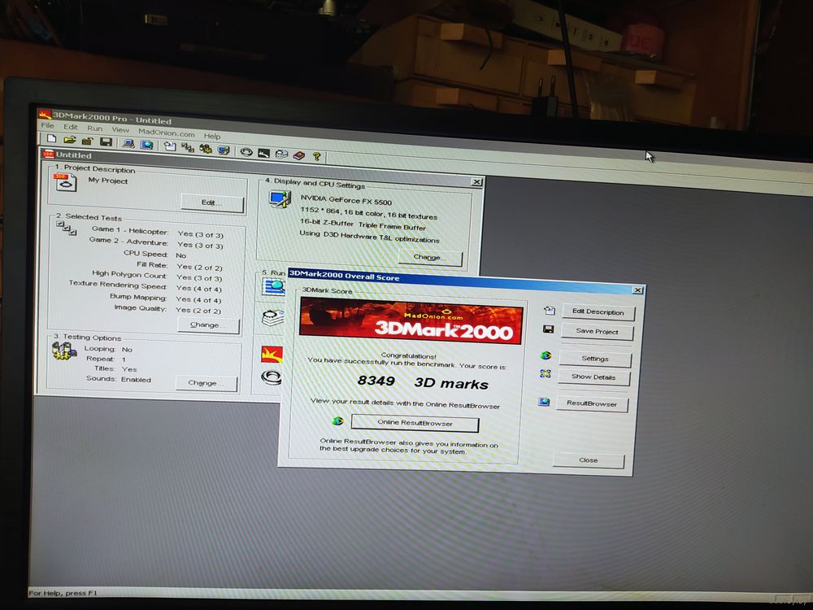Click the black square toolbar icon
The height and width of the screenshot is (610, 813).
tap(264, 152)
